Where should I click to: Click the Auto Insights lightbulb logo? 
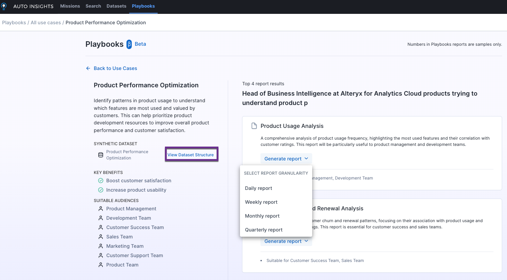(4, 6)
